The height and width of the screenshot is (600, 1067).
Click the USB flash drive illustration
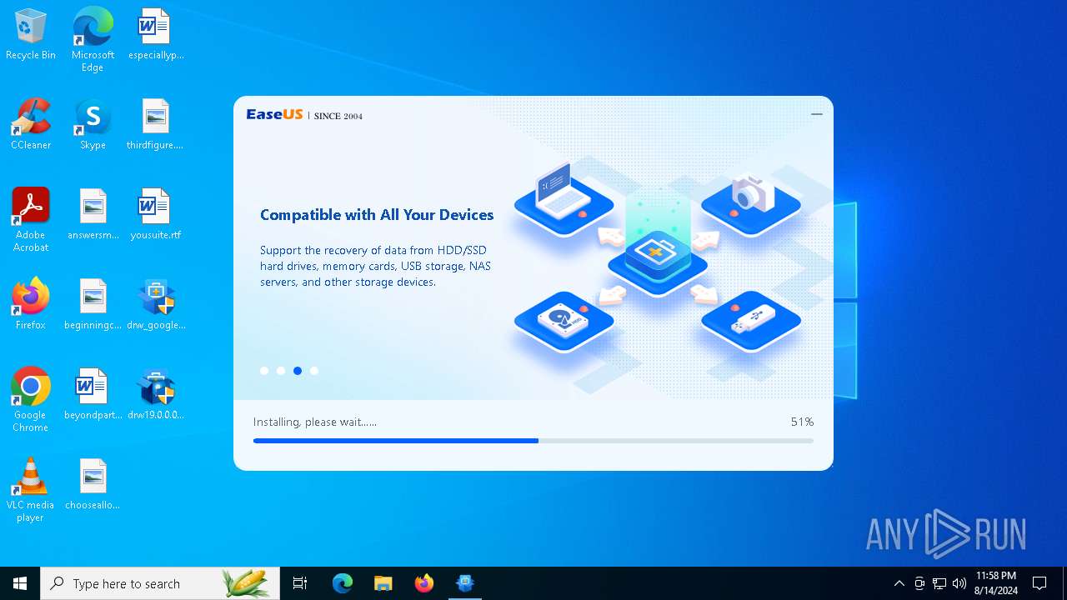tap(751, 321)
